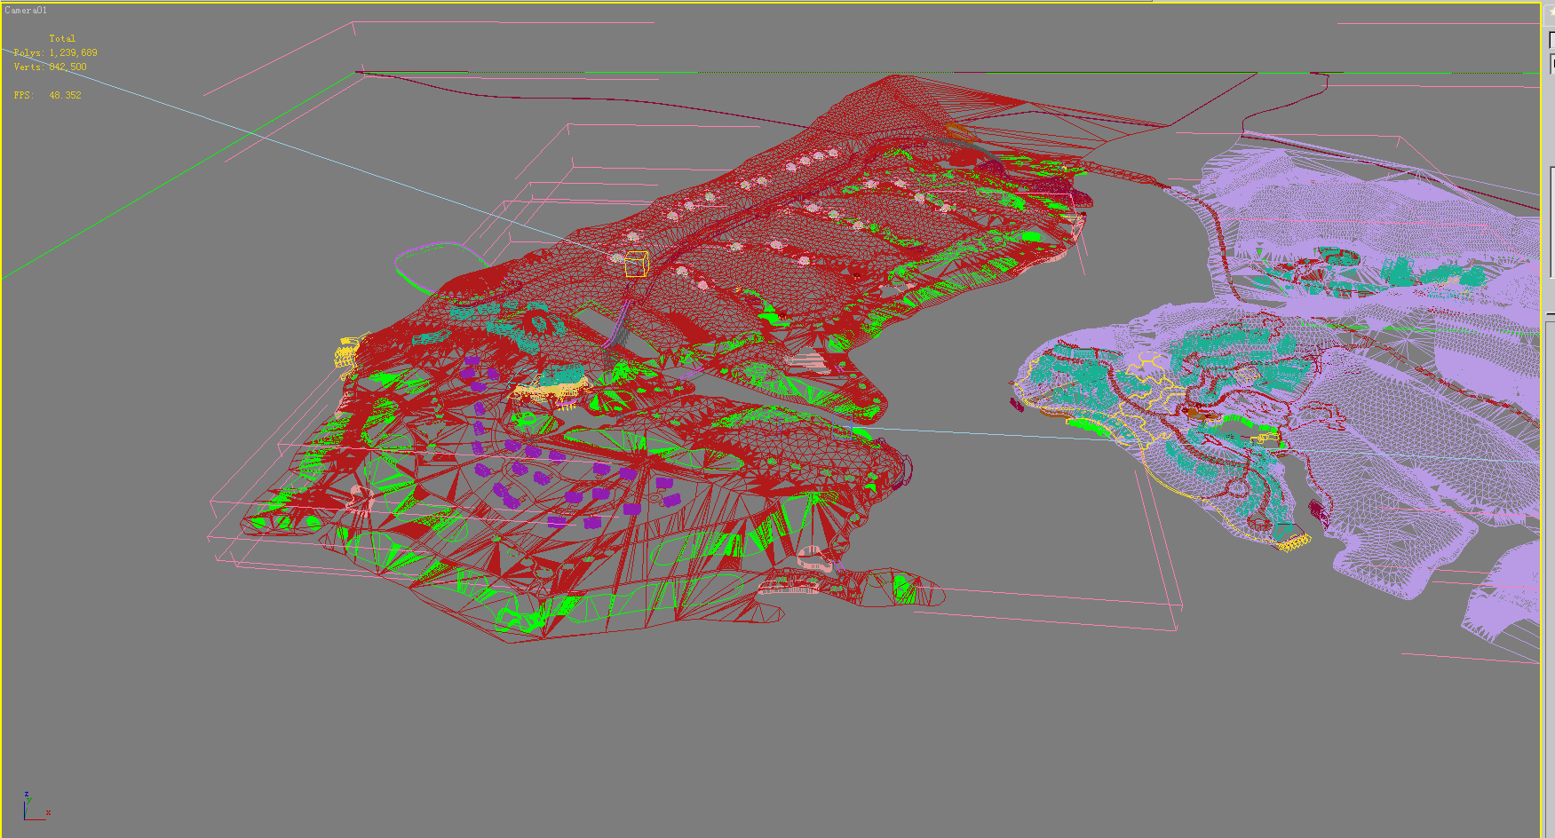This screenshot has height=838, width=1555.
Task: Click the XYZ axis tripod gizmo
Action: 36,806
